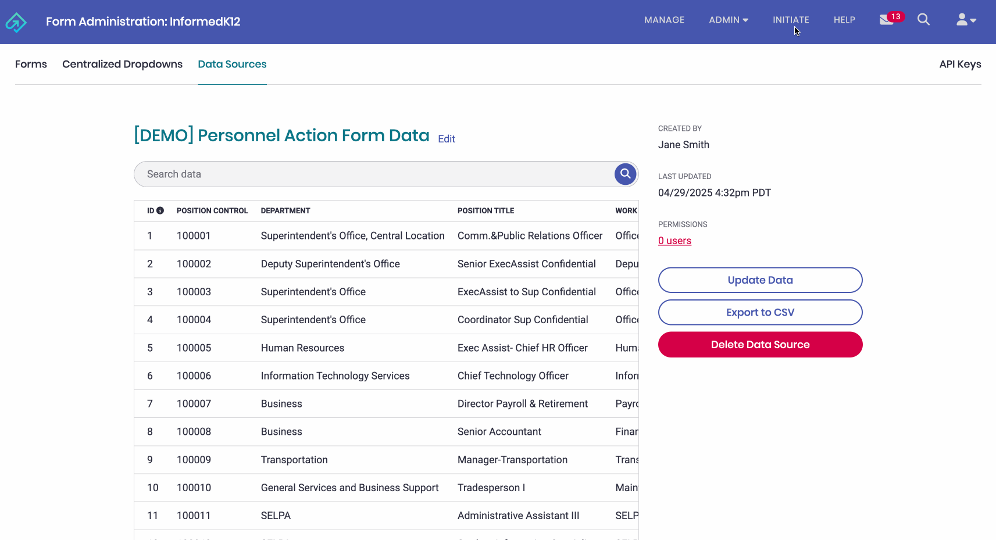Select Human Resources department cell
The height and width of the screenshot is (540, 996).
(302, 348)
